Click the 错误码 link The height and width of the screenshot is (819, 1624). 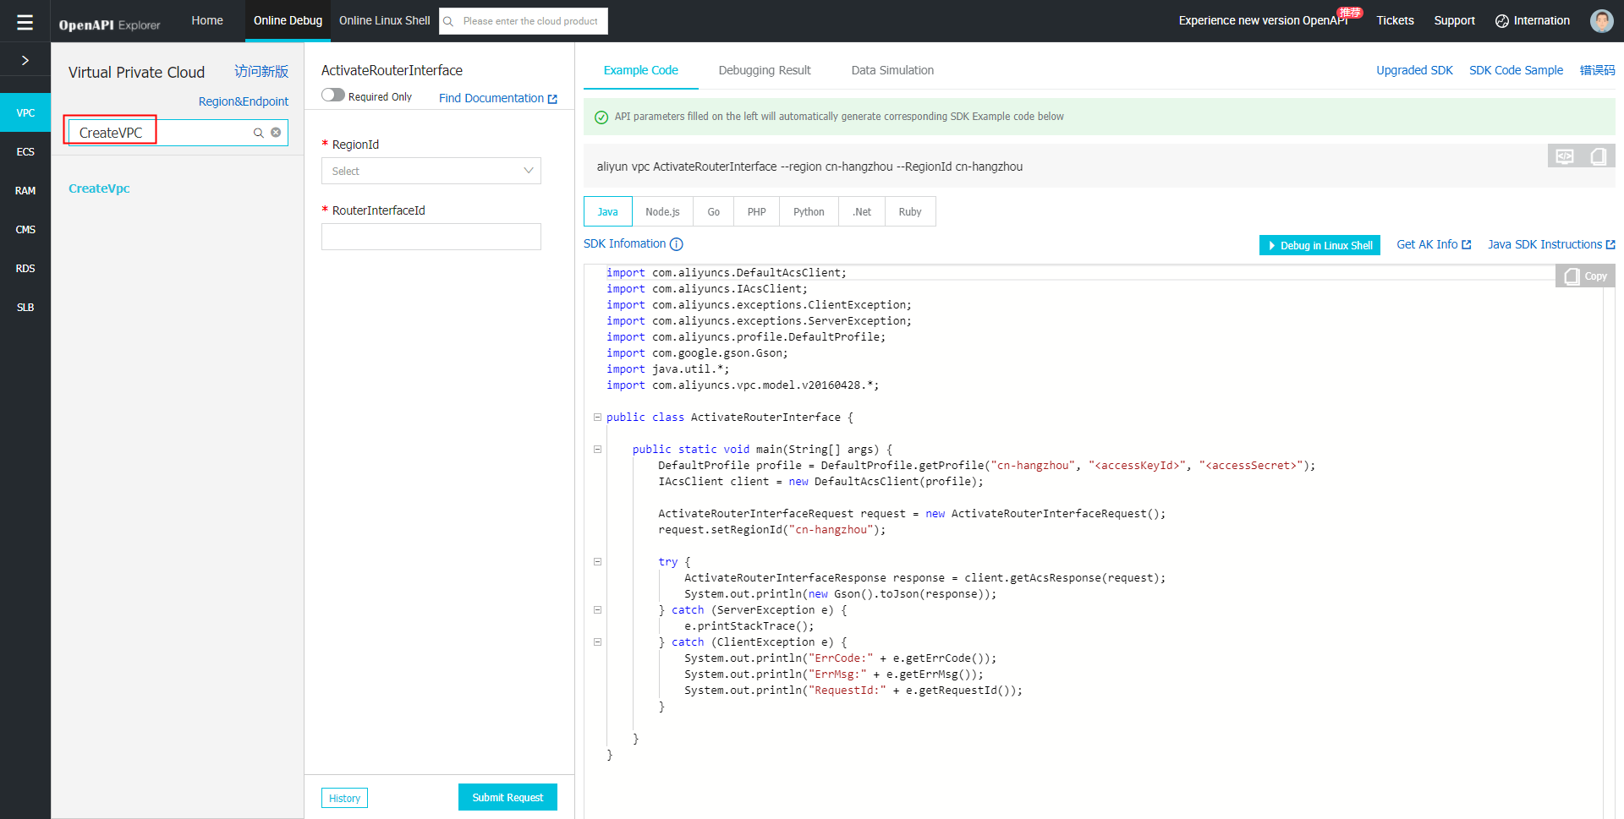[1597, 70]
